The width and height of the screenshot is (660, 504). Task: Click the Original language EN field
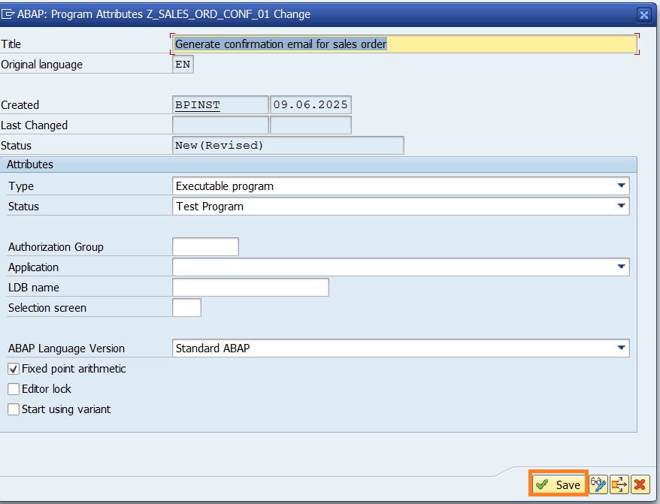tap(183, 65)
